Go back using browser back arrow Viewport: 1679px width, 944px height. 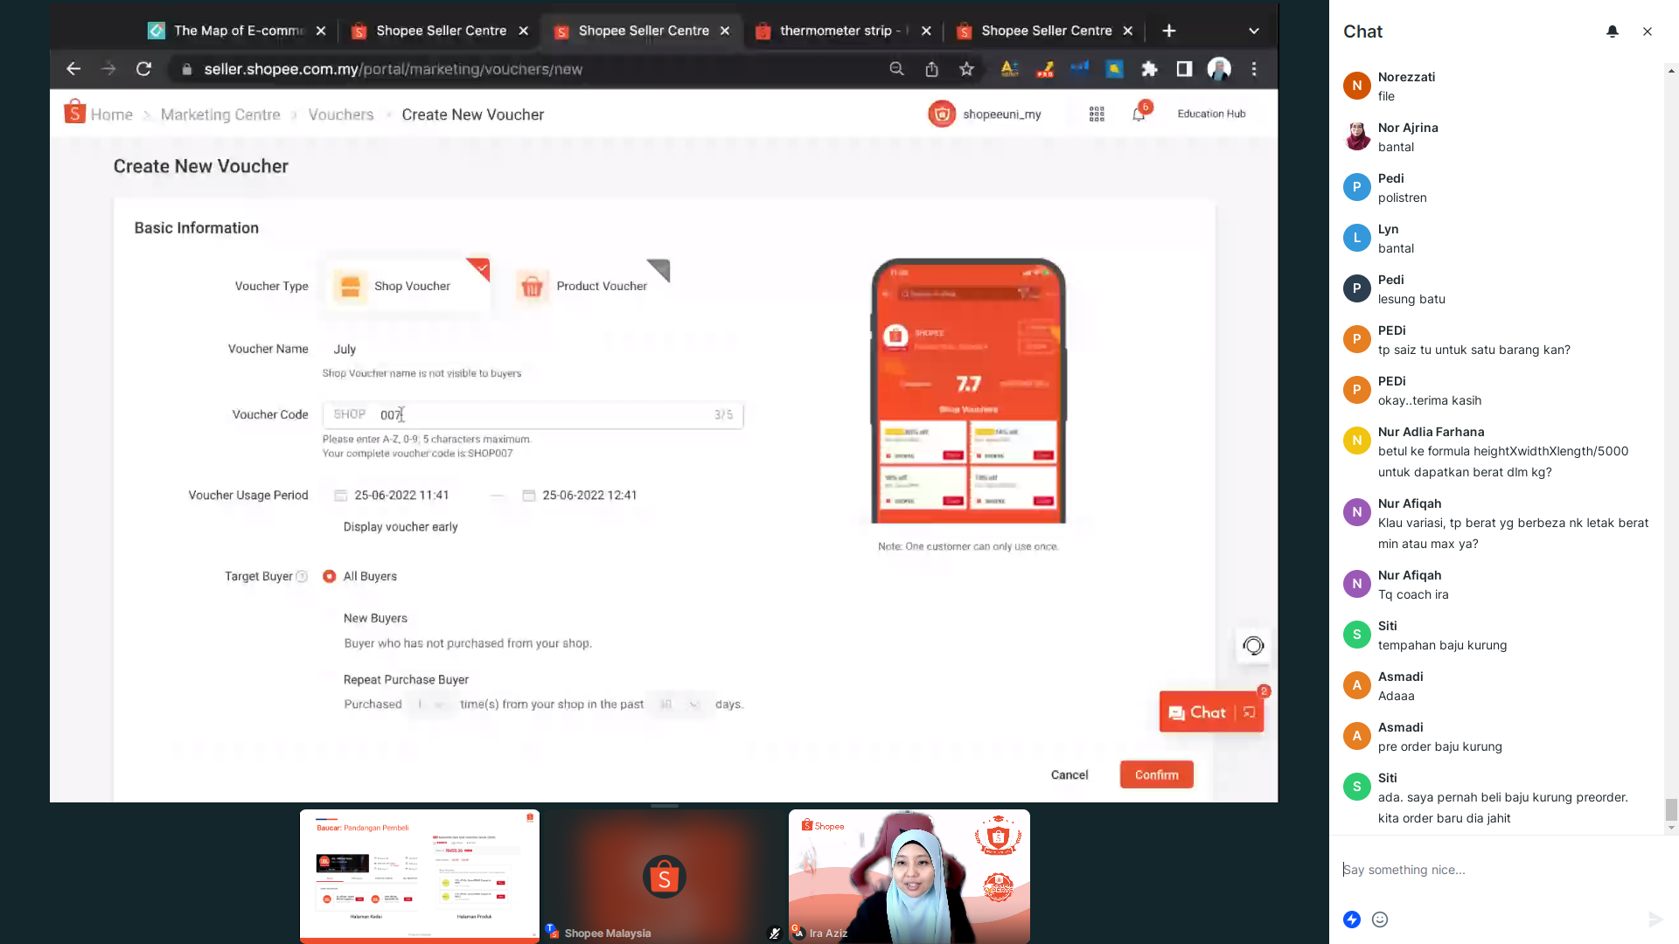tap(73, 69)
